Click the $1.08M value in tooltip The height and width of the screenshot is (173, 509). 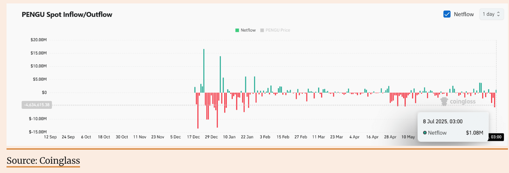point(474,133)
